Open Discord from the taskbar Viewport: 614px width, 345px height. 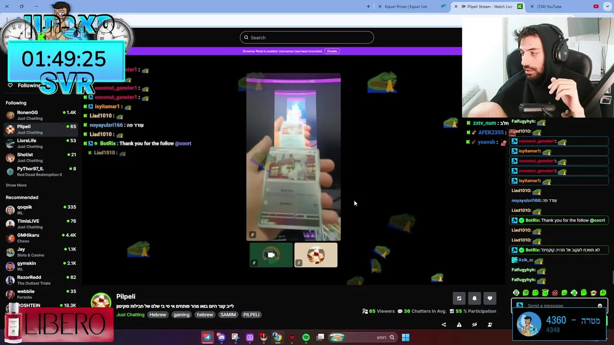(221, 337)
